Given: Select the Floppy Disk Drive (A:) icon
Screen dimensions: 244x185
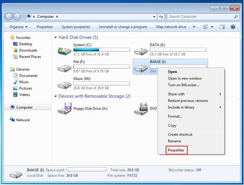Looking at the screenshot, I should coord(65,108).
